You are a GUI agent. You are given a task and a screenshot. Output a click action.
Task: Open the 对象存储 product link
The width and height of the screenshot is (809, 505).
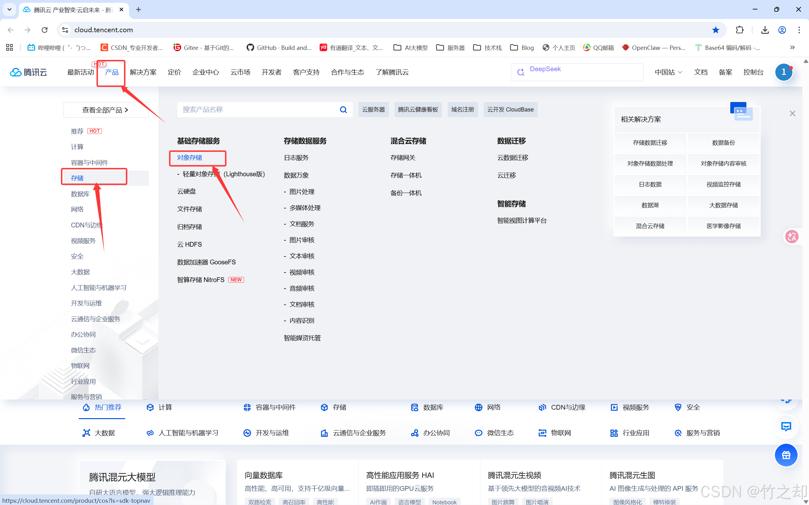click(x=190, y=158)
